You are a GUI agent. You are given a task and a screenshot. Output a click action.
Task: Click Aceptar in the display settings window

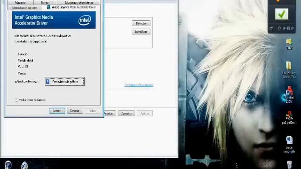[x=110, y=114]
